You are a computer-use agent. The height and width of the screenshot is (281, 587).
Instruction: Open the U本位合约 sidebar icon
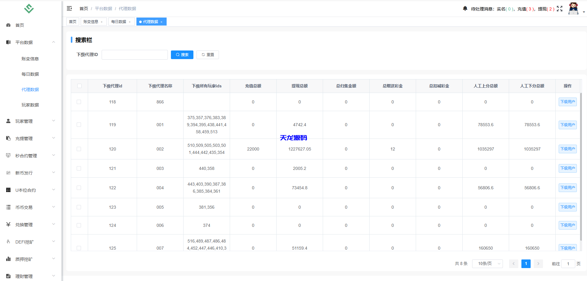(x=8, y=190)
